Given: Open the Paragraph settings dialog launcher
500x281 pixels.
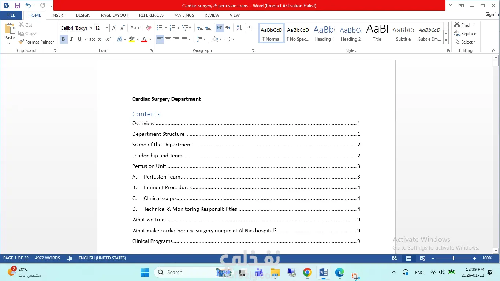Looking at the screenshot, I should 253,51.
